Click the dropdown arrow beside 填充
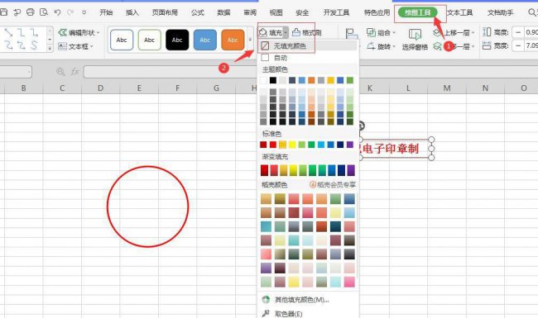 [x=286, y=32]
